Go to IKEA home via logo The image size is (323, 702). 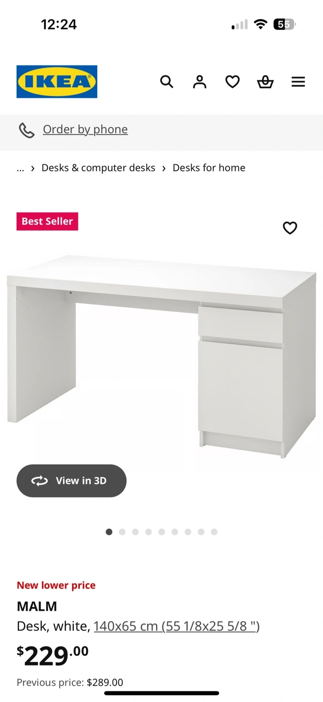coord(57,81)
